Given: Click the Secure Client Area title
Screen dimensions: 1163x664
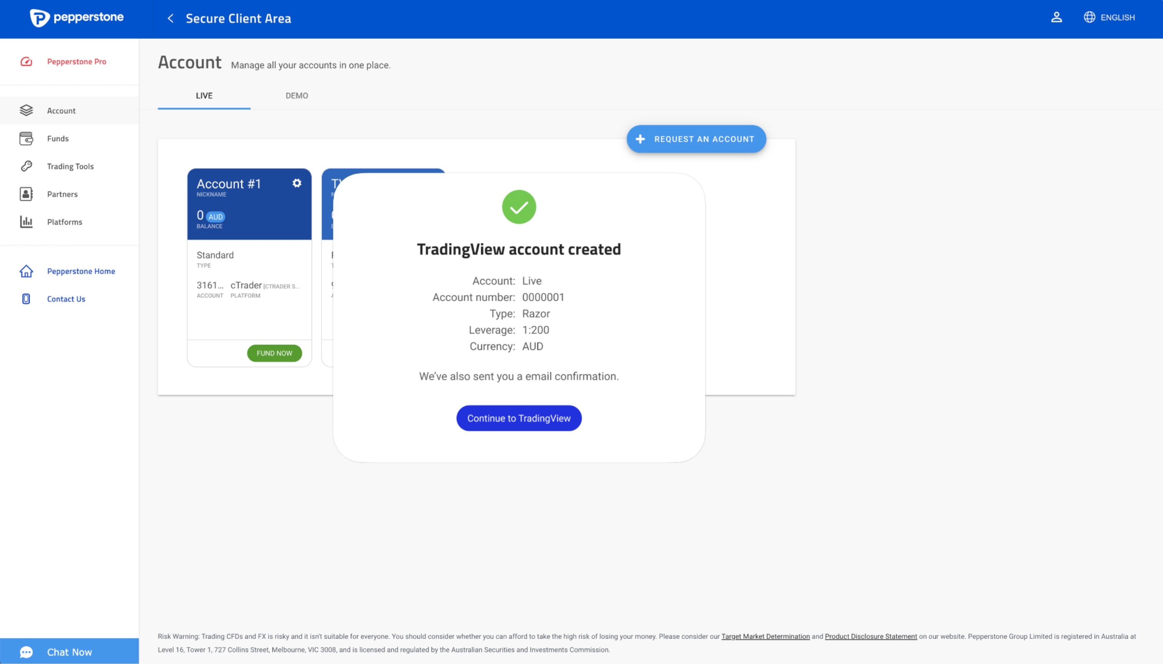Looking at the screenshot, I should [x=239, y=18].
